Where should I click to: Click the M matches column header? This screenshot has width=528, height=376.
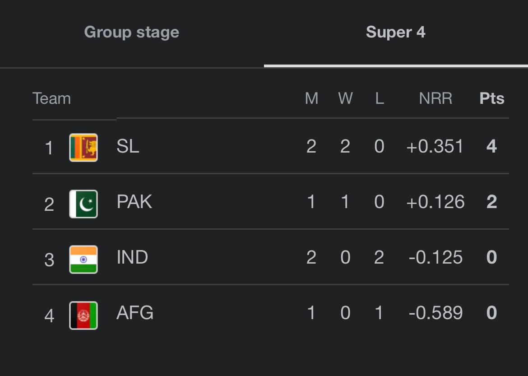coord(311,98)
